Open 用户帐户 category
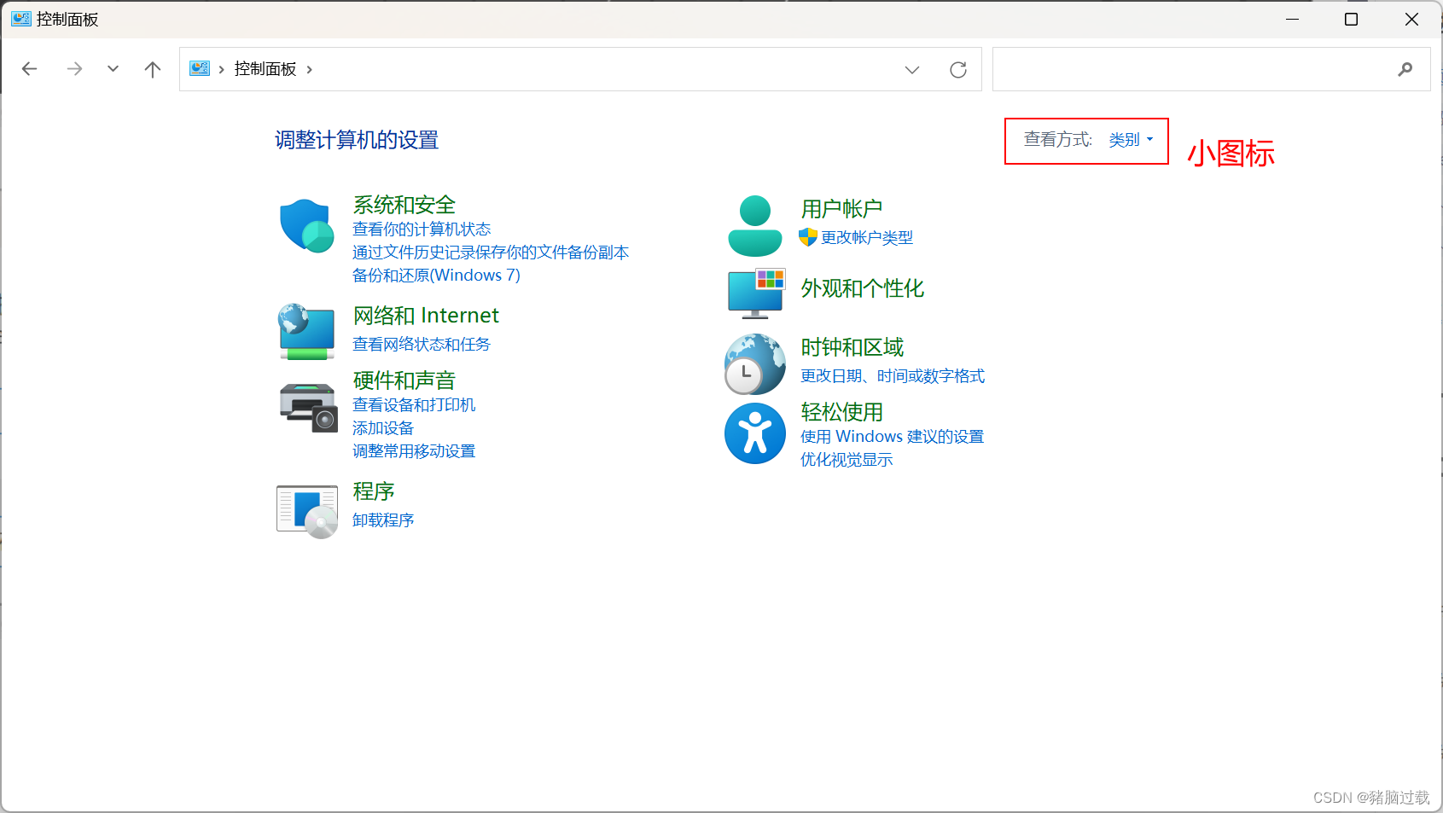The width and height of the screenshot is (1443, 813). [841, 209]
